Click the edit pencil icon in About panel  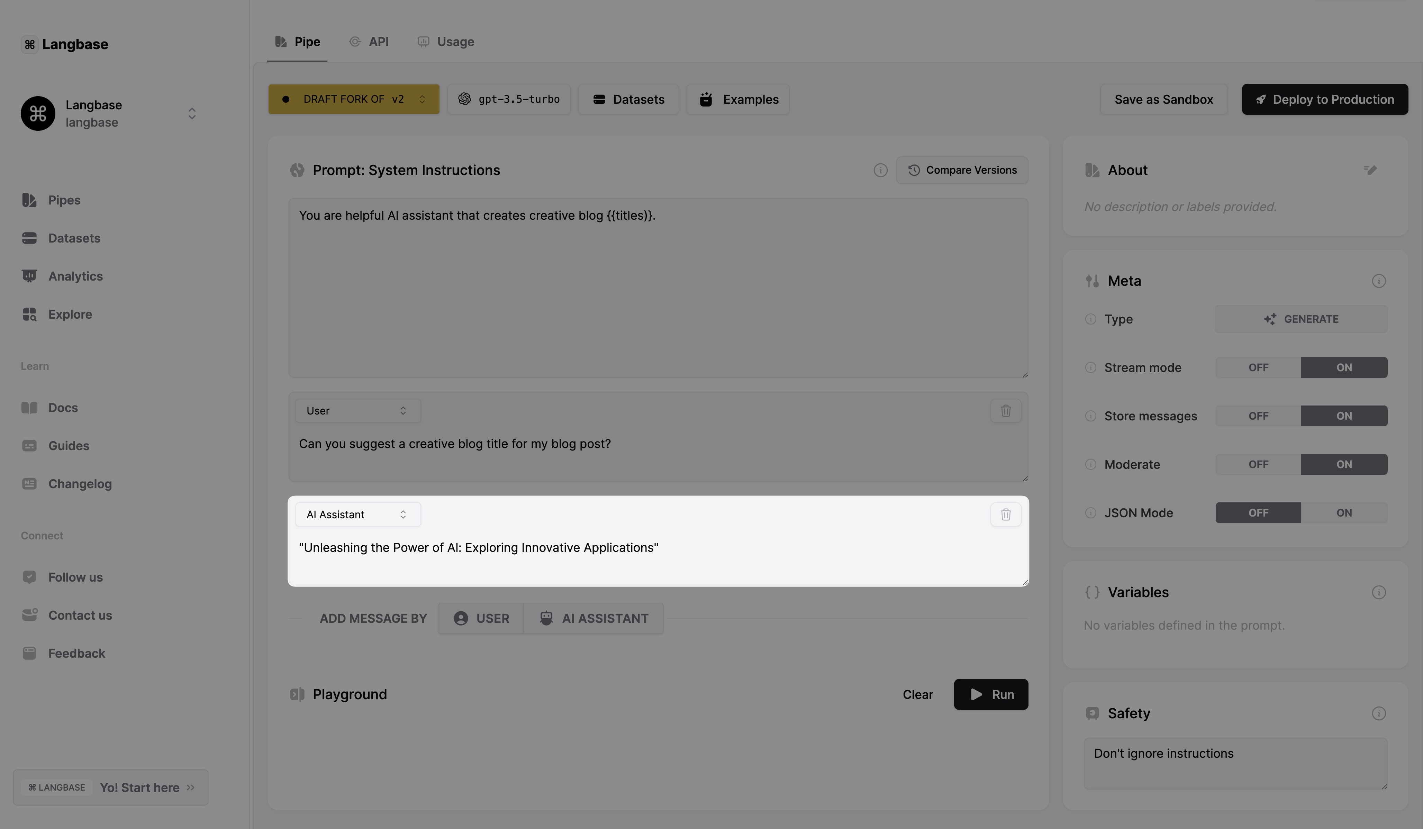[x=1370, y=170]
